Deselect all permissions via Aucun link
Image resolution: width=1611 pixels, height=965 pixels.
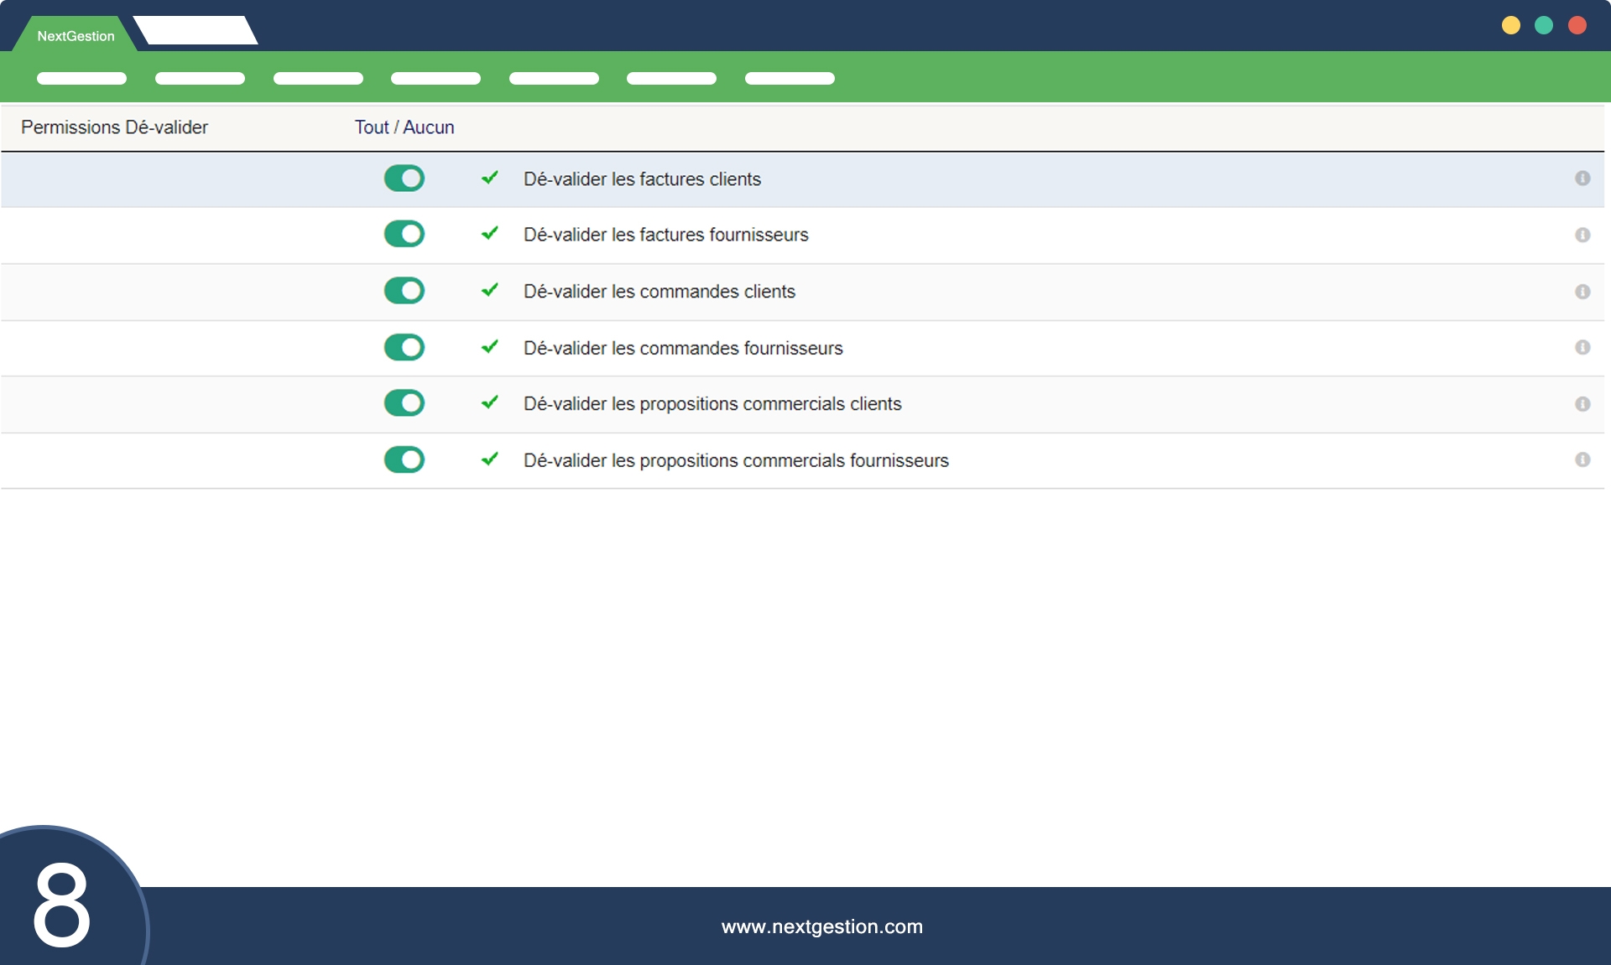(x=429, y=127)
